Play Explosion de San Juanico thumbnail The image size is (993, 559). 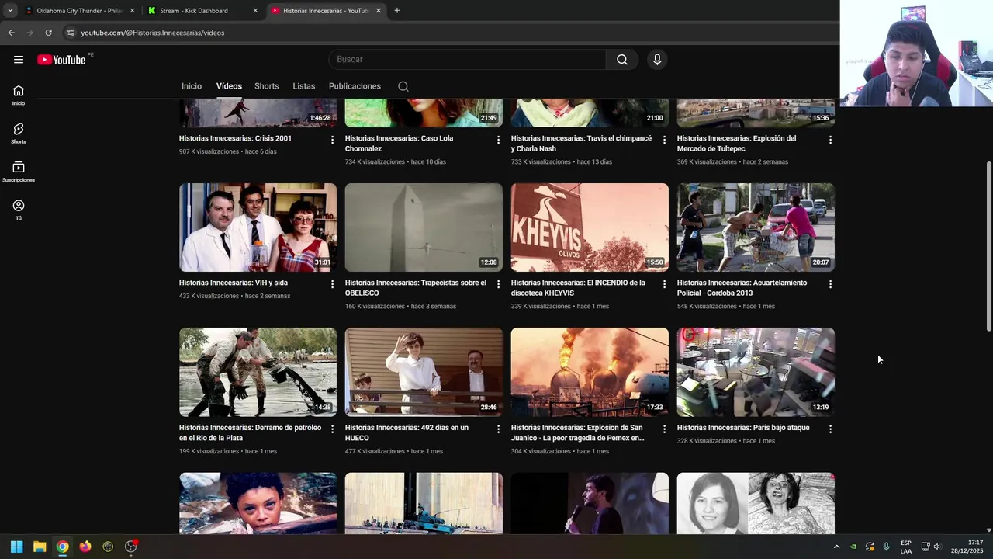(x=590, y=372)
